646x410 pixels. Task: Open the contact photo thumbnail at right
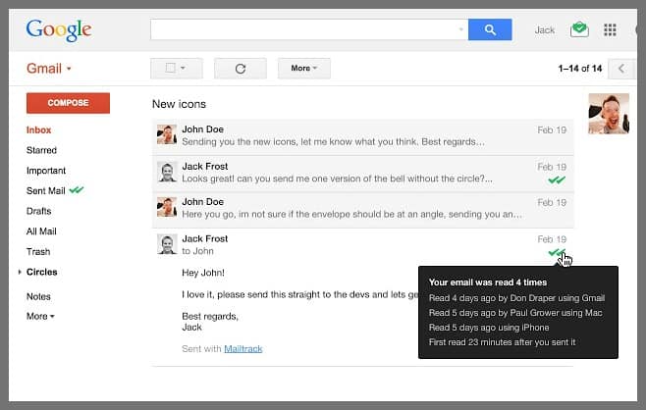608,114
